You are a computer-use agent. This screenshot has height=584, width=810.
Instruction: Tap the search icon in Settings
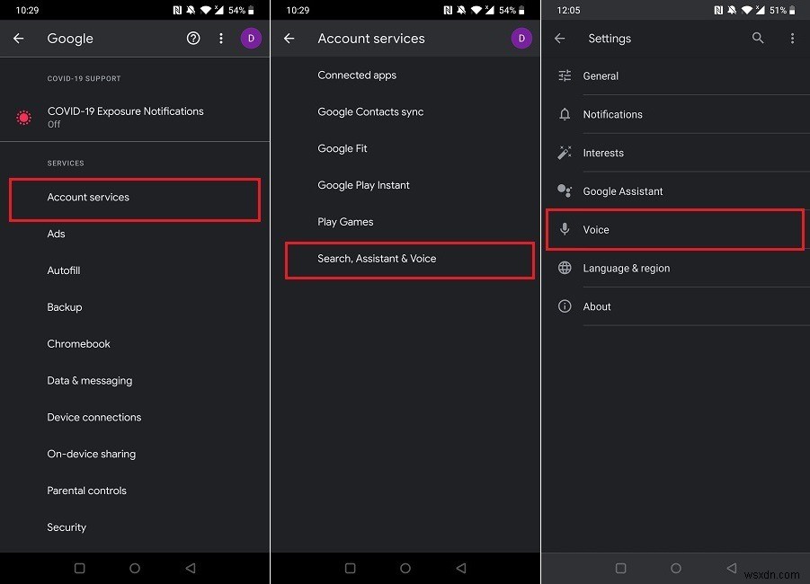click(x=758, y=39)
